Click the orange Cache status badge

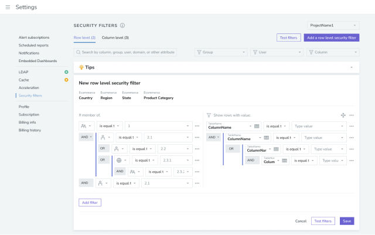click(66, 80)
